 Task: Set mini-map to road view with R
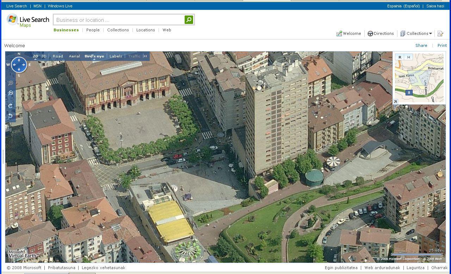(x=400, y=57)
